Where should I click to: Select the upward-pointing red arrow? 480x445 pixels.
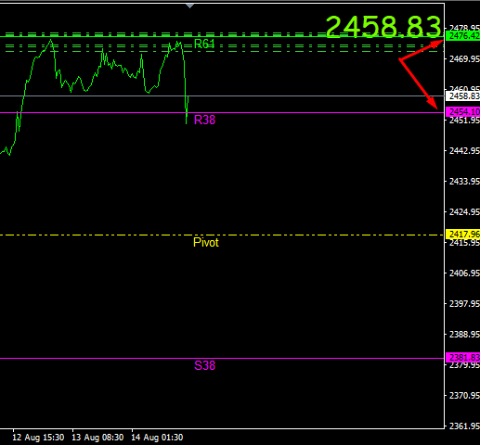tap(422, 49)
